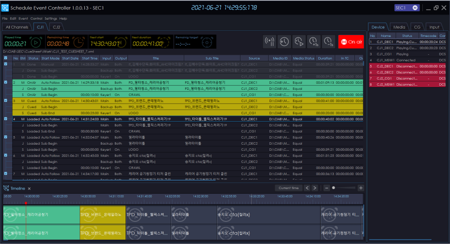Click the Start Mode column header
Viewport: 450px width, 244px height.
click(50, 58)
